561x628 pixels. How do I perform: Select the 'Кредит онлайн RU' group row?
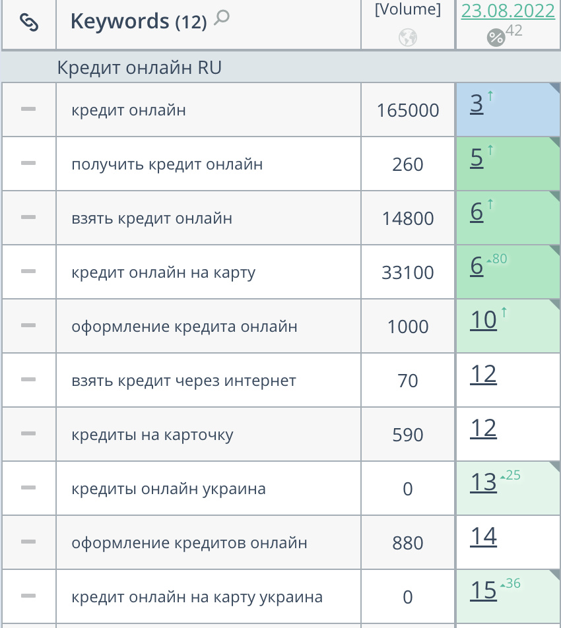(139, 67)
